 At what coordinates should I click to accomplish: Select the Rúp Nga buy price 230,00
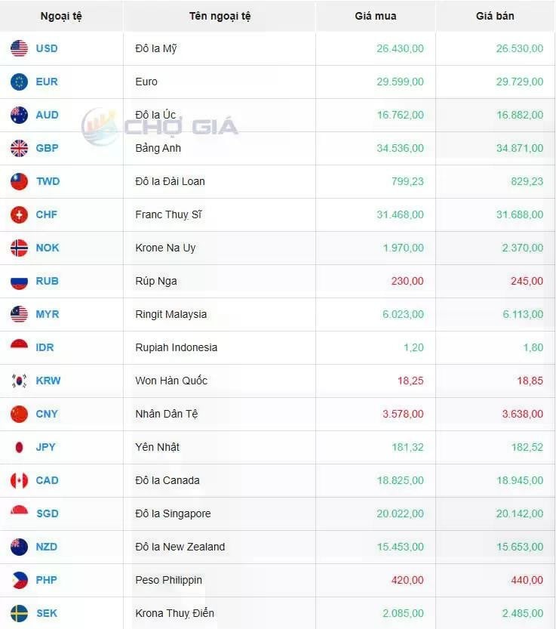(407, 281)
